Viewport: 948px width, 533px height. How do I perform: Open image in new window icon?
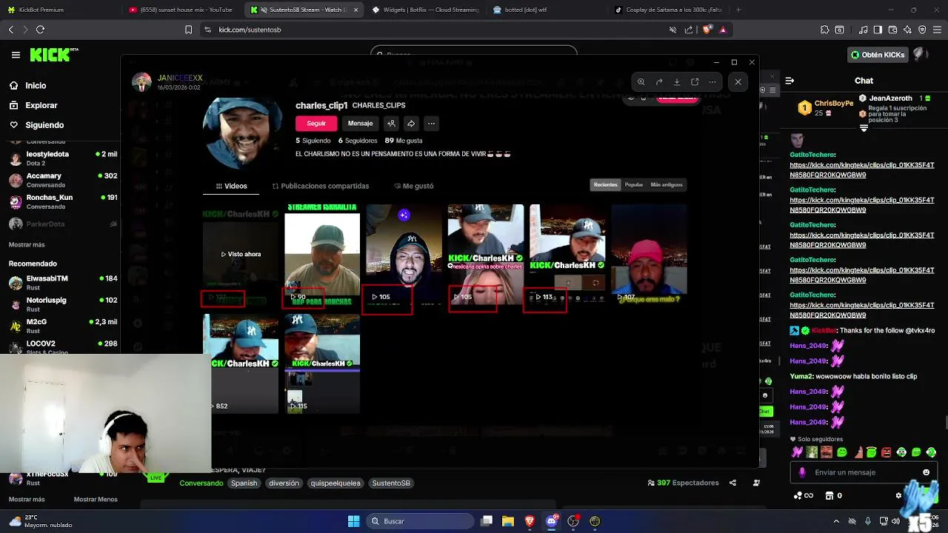point(695,82)
